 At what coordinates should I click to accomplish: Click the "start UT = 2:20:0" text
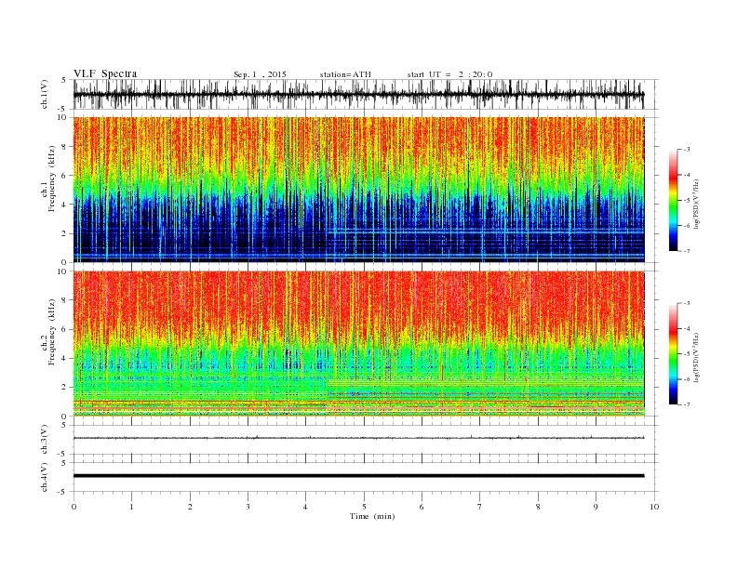point(449,74)
